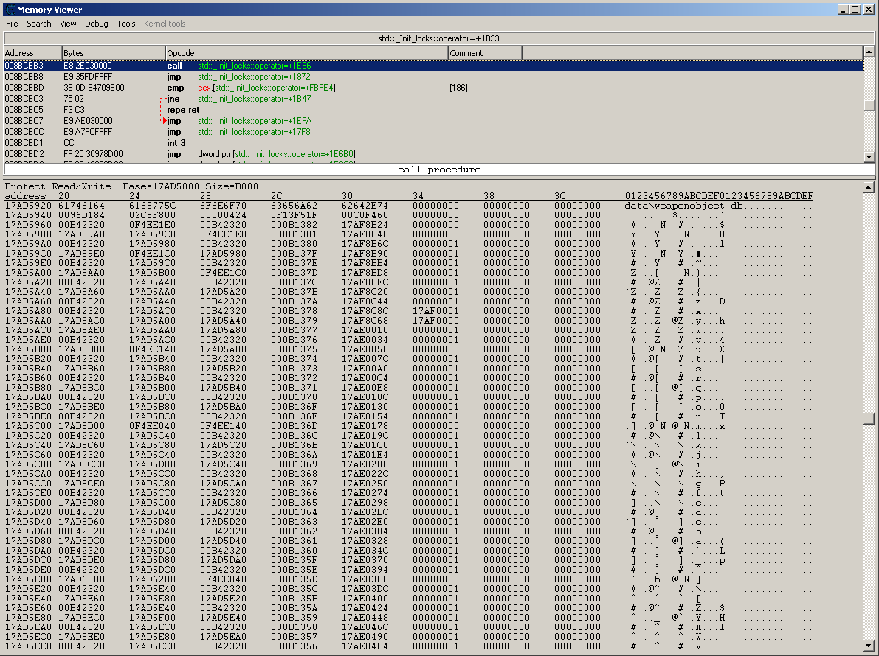Image resolution: width=879 pixels, height=656 pixels.
Task: Click the Memory Viewer title bar icon
Action: pyautogui.click(x=10, y=10)
